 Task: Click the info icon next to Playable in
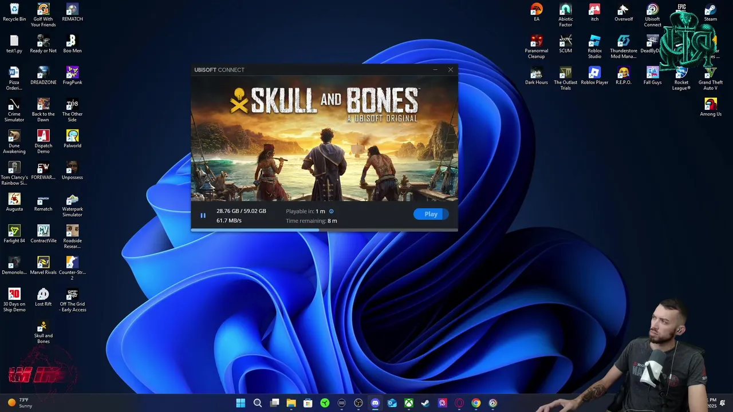tap(331, 211)
